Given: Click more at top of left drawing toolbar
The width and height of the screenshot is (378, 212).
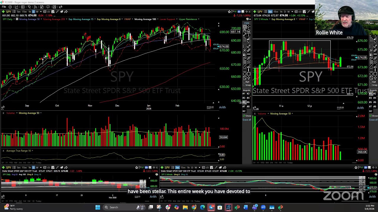Looking at the screenshot, I should click(247, 23).
